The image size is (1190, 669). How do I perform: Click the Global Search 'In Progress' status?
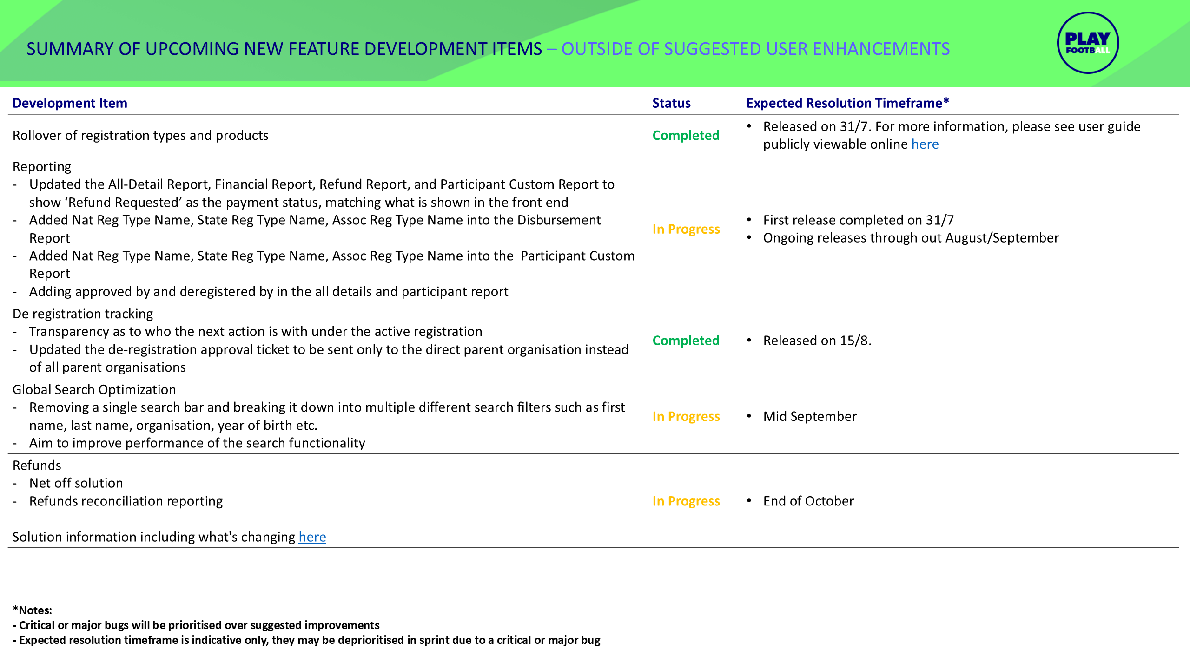click(x=686, y=416)
